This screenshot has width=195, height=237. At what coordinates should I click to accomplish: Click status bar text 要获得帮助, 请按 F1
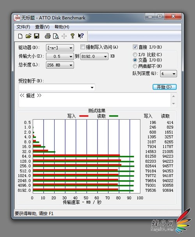pos(34,214)
